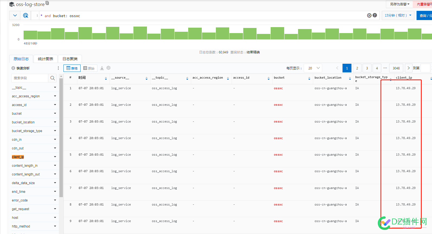Open the 统计图表 tab
This screenshot has width=432, height=234.
pyautogui.click(x=46, y=59)
